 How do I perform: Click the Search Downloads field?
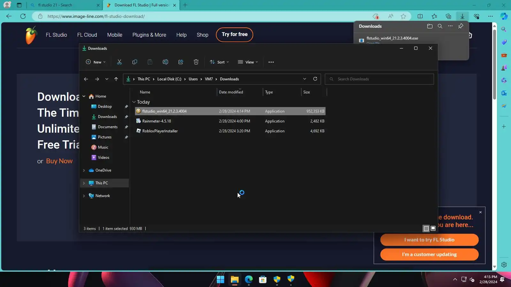(x=379, y=79)
